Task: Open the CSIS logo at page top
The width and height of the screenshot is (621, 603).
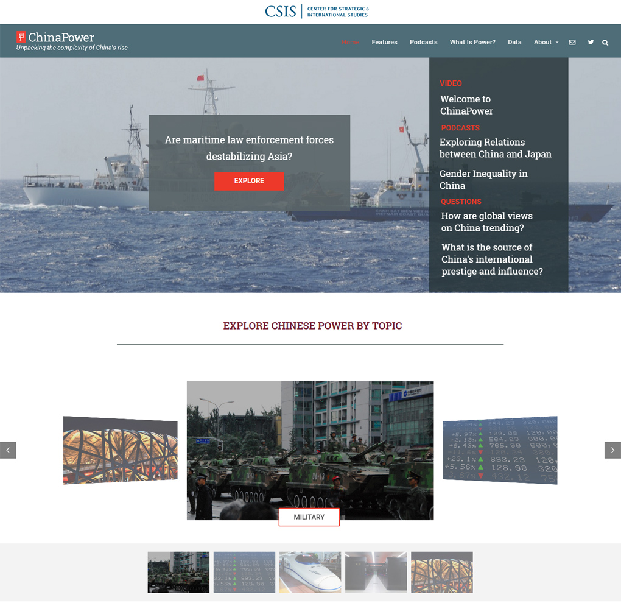Action: coord(317,12)
